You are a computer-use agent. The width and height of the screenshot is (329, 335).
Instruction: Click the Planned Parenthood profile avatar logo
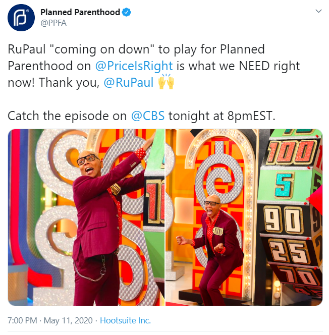click(21, 18)
